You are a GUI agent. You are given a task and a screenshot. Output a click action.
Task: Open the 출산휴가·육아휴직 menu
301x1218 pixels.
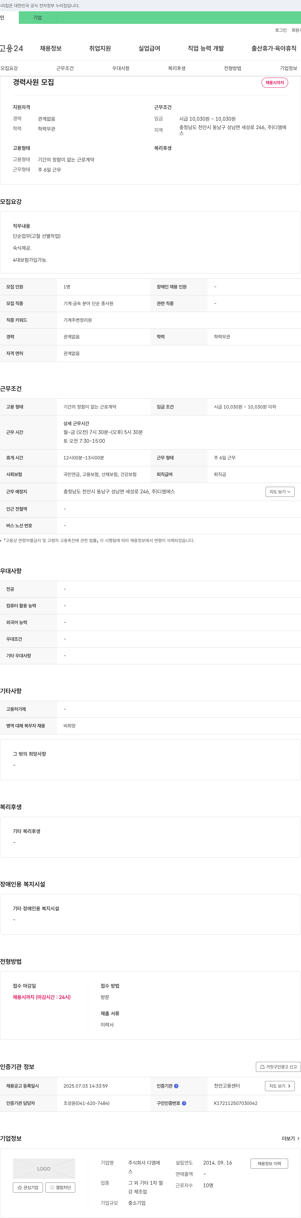(274, 48)
